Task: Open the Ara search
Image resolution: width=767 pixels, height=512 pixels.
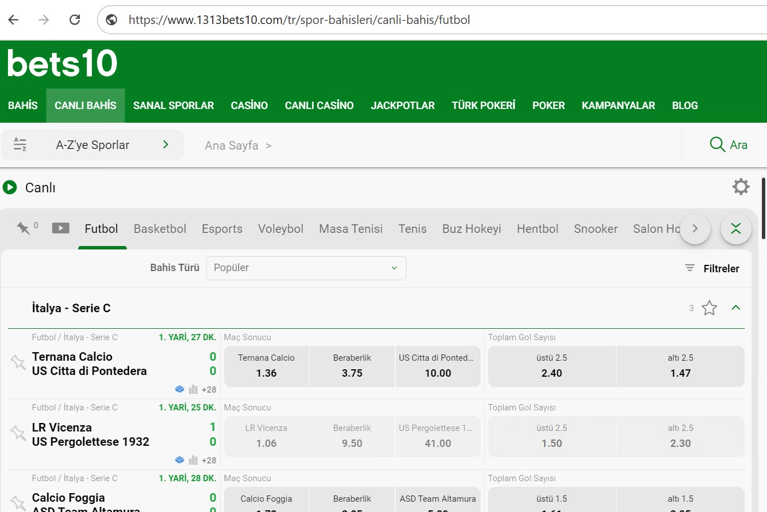Action: [x=728, y=145]
